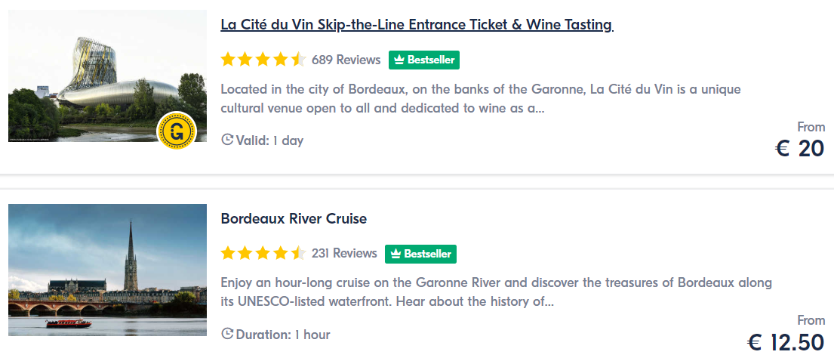Click the clock icon beside Duration: 1 hour
Viewport: 834px width, 361px height.
pyautogui.click(x=227, y=335)
